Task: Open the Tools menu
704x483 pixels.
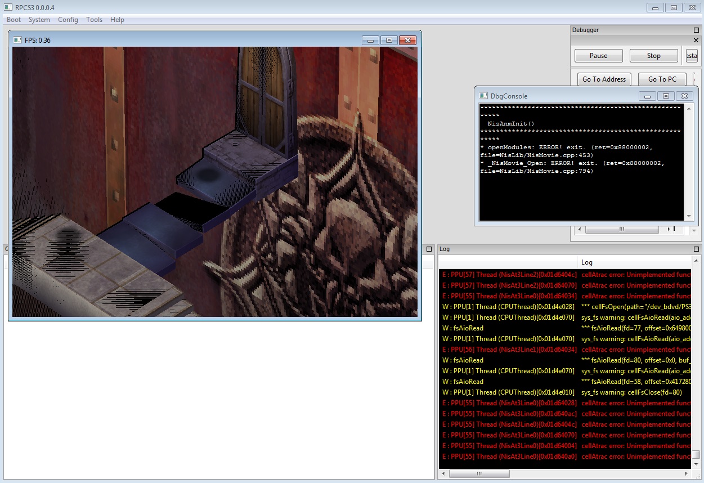Action: [x=95, y=20]
